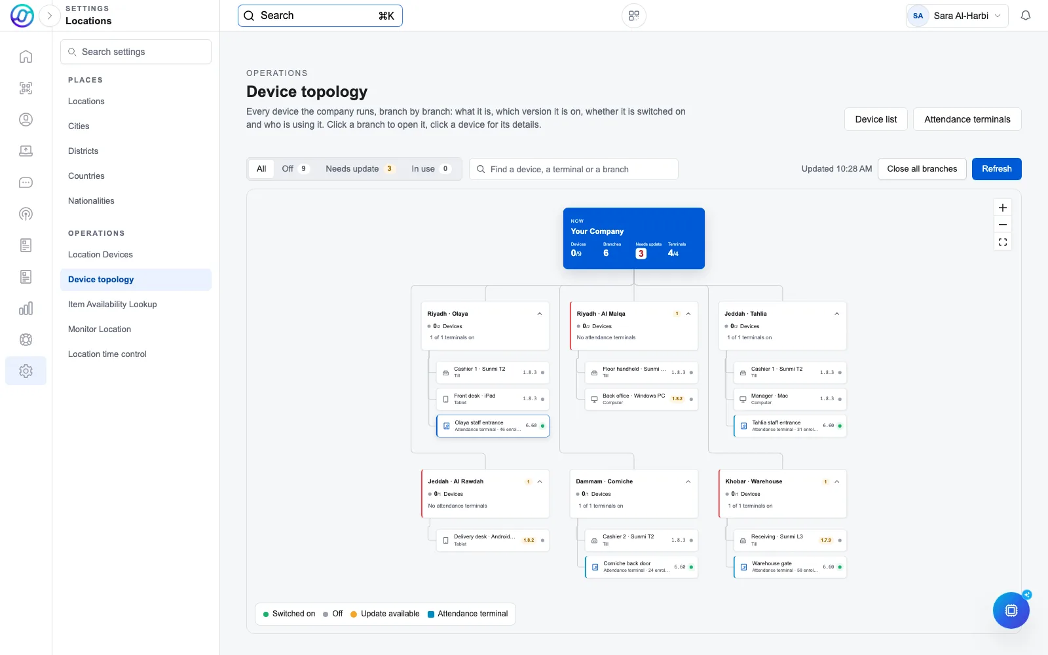Open the chat bubble icon in left rail
The height and width of the screenshot is (655, 1048).
(26, 182)
